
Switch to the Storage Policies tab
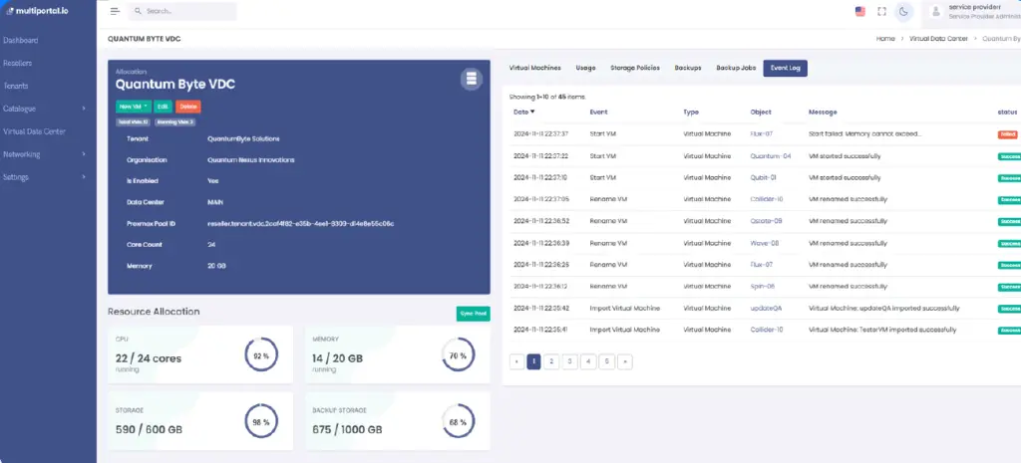point(635,68)
